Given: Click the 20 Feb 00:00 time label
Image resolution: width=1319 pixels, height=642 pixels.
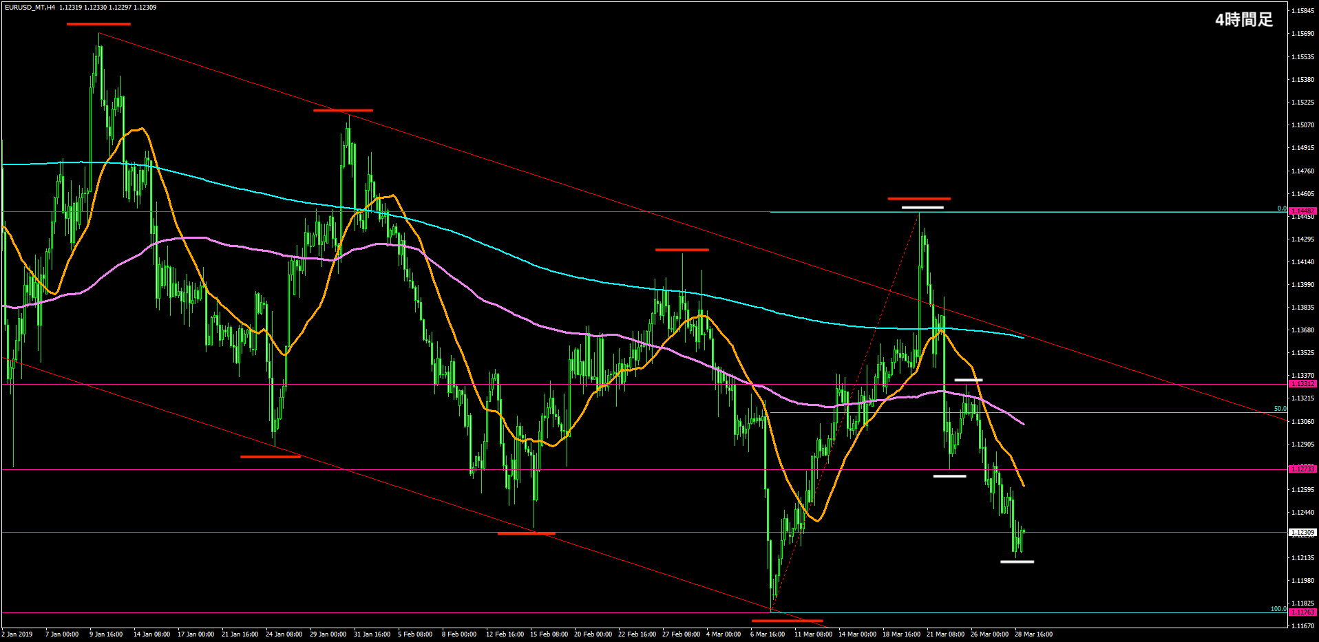Looking at the screenshot, I should tap(593, 634).
